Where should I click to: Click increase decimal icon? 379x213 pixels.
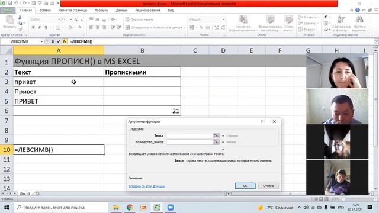(217, 28)
